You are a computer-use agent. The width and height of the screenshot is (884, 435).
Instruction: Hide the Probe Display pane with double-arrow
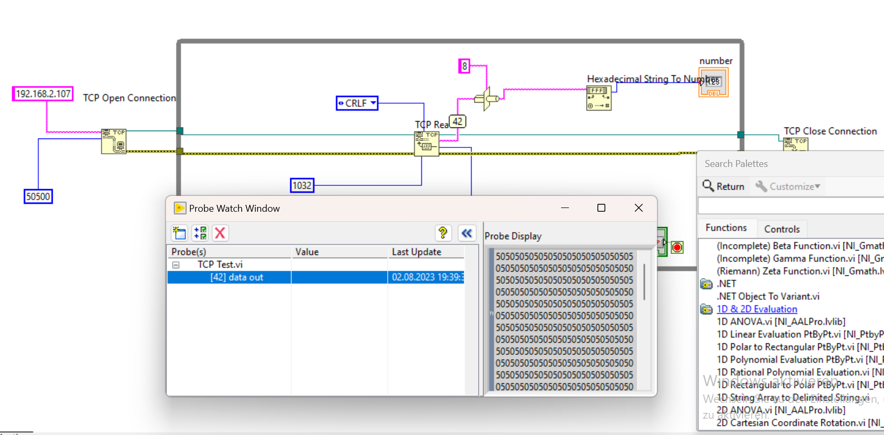467,233
